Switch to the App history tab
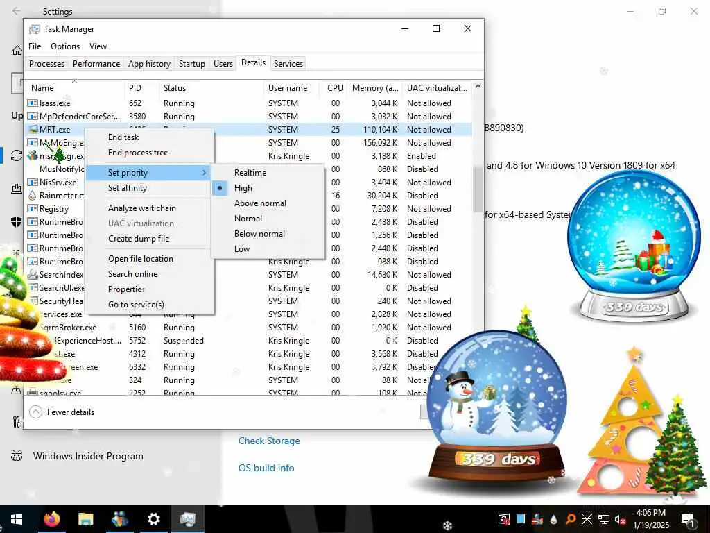This screenshot has height=533, width=710. click(150, 64)
